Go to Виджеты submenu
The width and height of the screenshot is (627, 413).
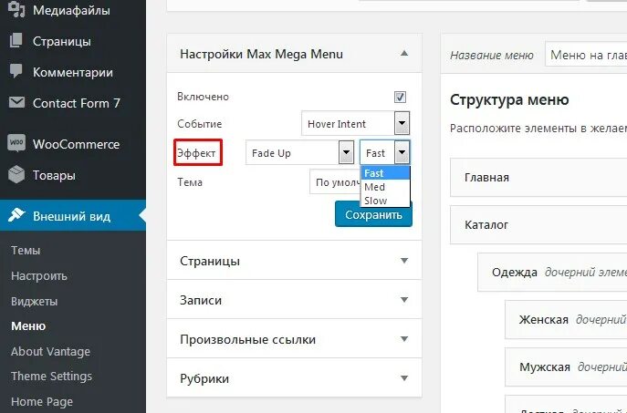(x=35, y=301)
